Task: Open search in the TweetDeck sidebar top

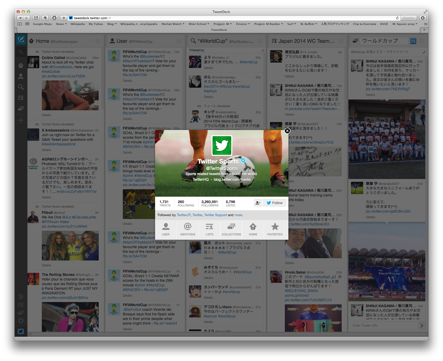Action: (21, 52)
